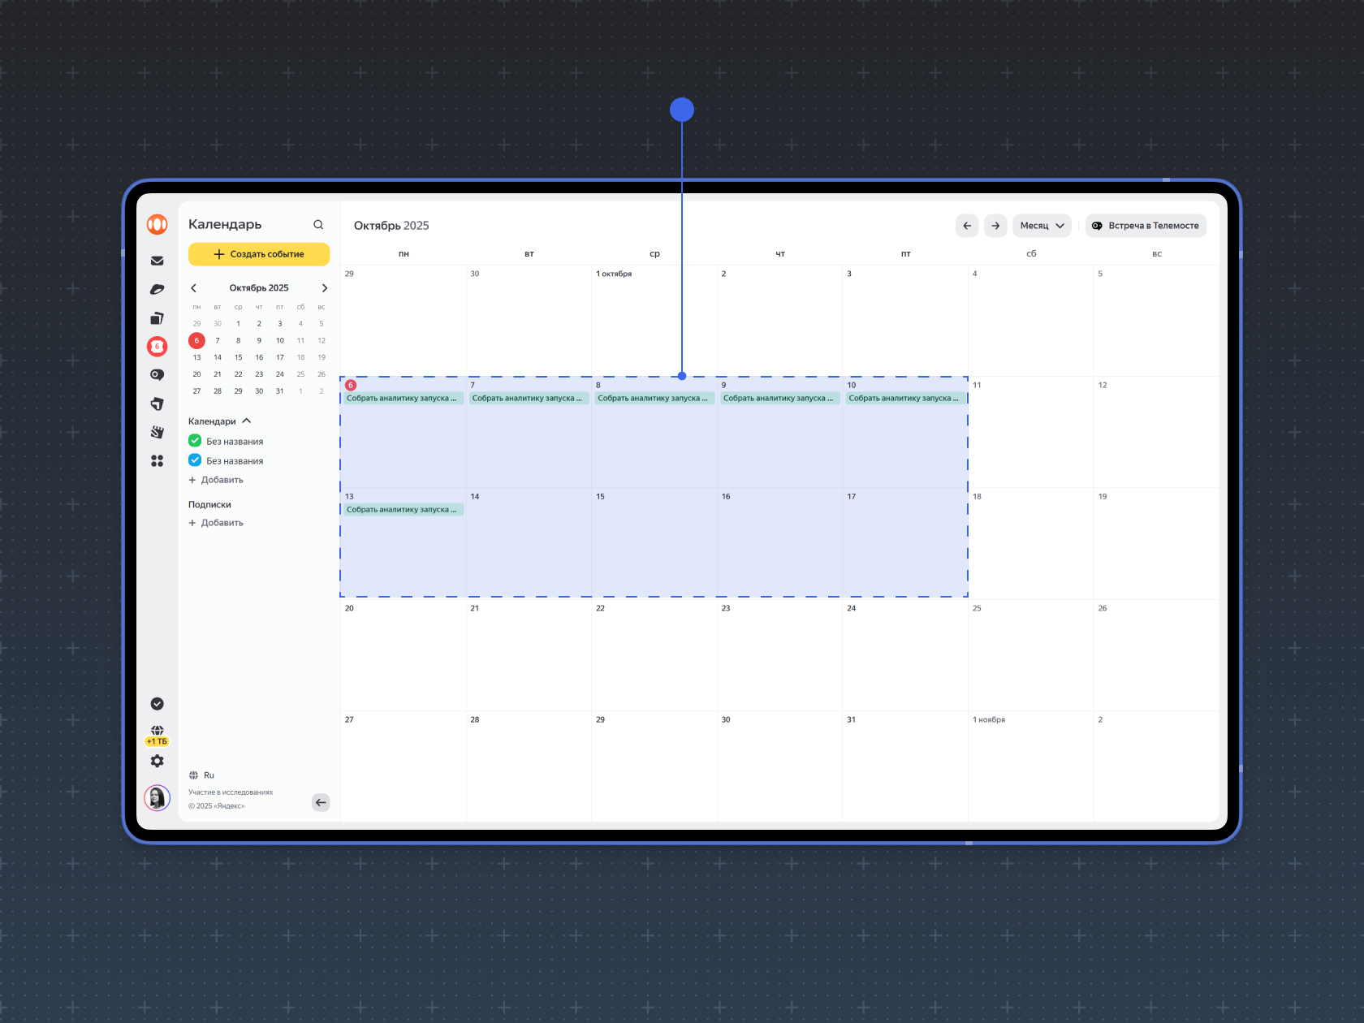
Task: Uncheck the green Без названия calendar
Action: click(x=195, y=441)
